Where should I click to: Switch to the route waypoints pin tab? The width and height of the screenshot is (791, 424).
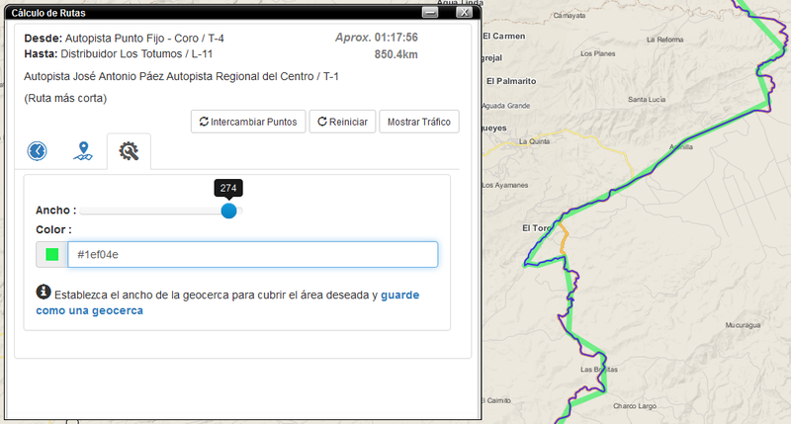pos(83,151)
